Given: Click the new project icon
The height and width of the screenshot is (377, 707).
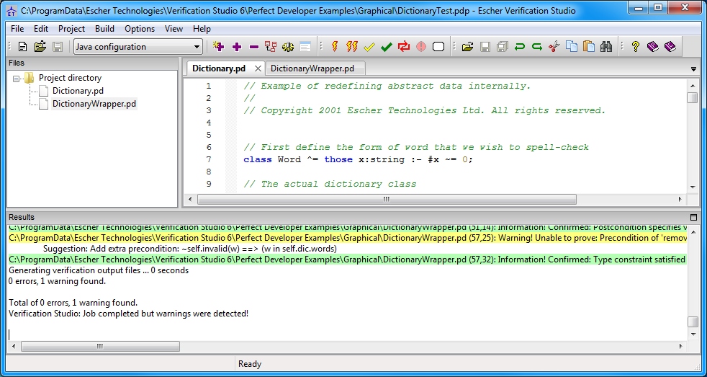Looking at the screenshot, I should point(22,47).
